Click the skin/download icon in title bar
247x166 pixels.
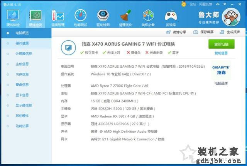tap(218, 4)
